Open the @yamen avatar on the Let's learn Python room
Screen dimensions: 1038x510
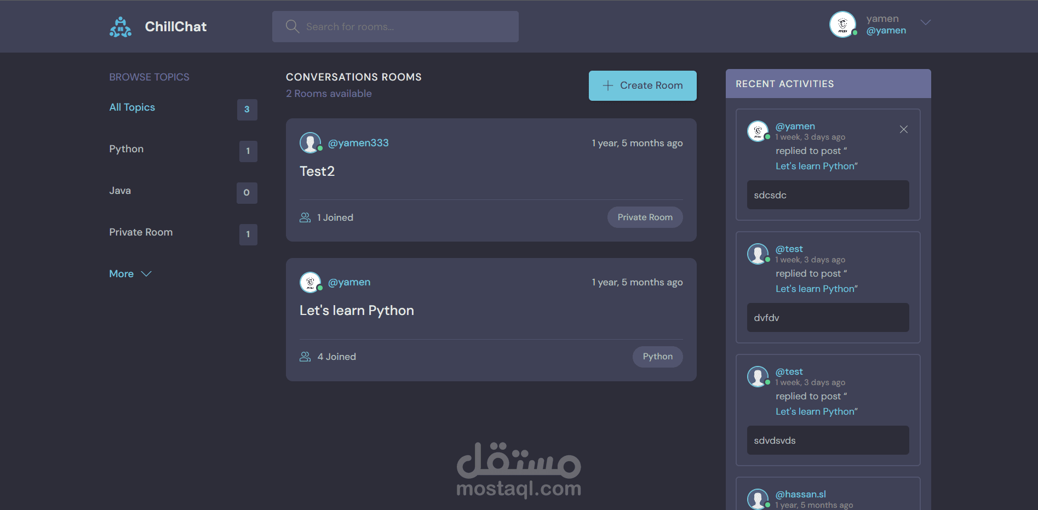pyautogui.click(x=310, y=282)
